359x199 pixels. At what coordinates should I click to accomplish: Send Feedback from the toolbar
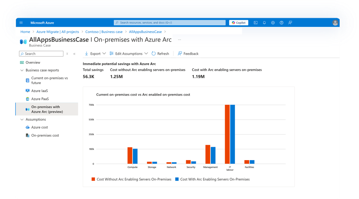(x=188, y=53)
